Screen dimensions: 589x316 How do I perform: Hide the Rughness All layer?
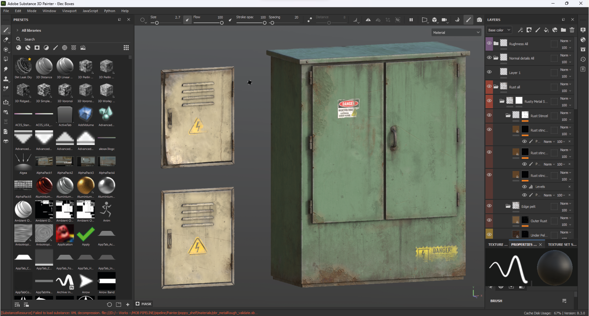[489, 43]
